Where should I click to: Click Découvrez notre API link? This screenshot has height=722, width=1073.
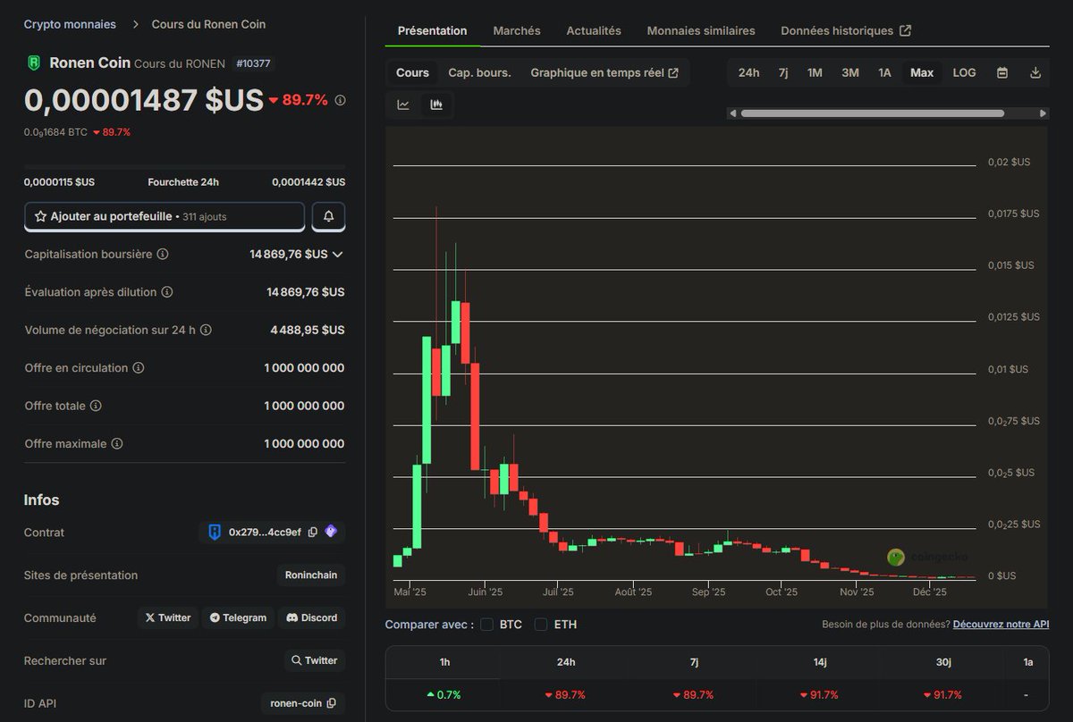(x=1001, y=625)
